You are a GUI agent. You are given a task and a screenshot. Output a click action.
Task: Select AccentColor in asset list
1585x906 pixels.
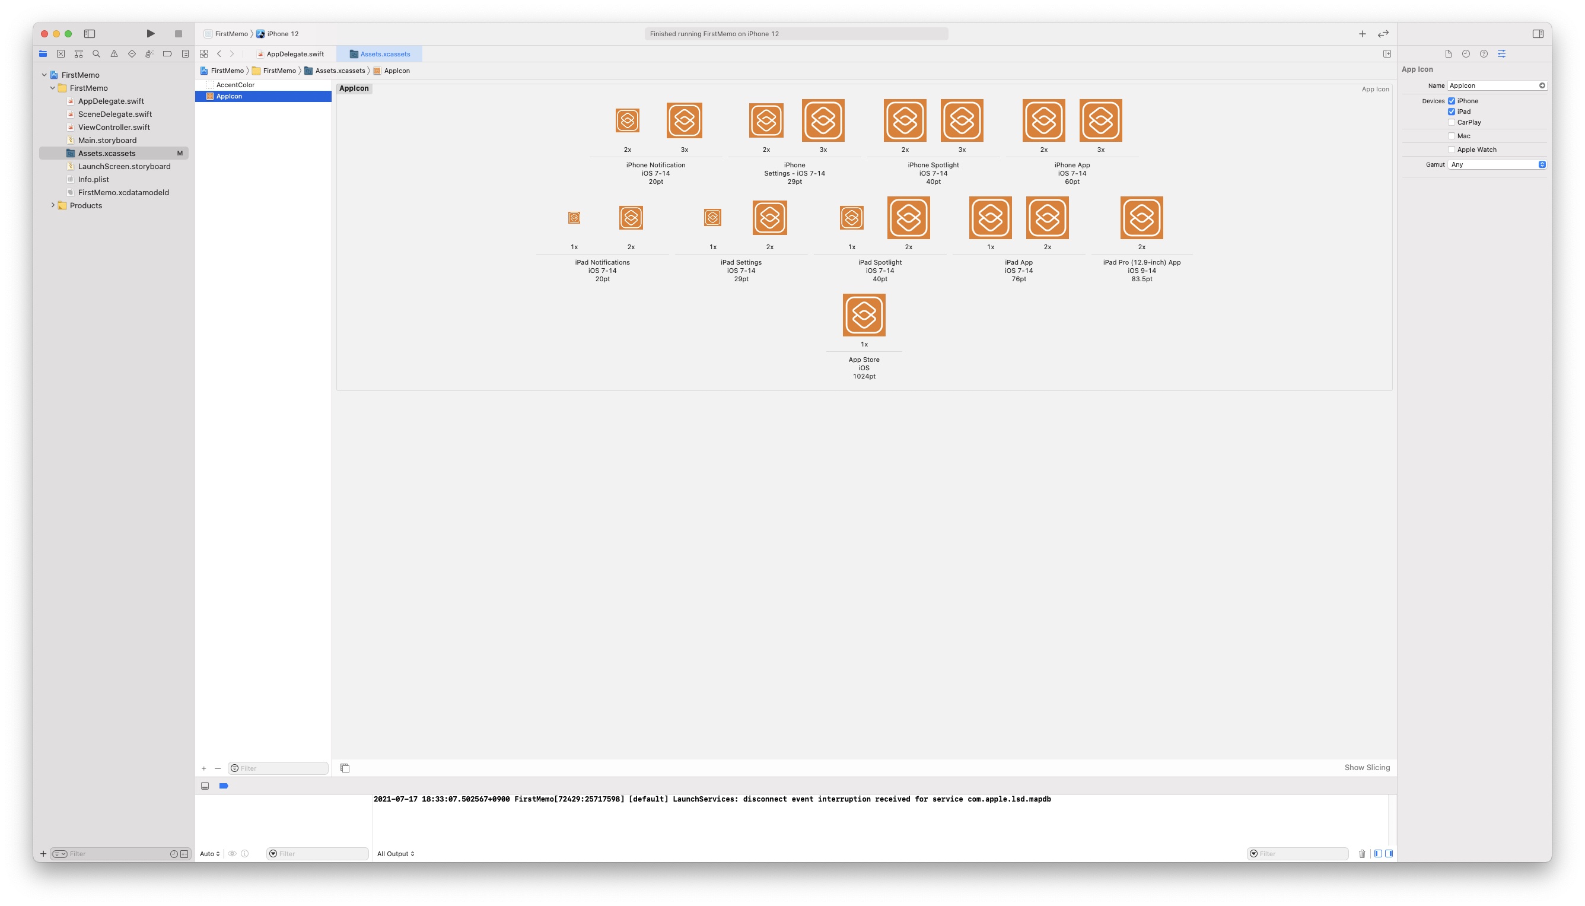click(x=235, y=85)
